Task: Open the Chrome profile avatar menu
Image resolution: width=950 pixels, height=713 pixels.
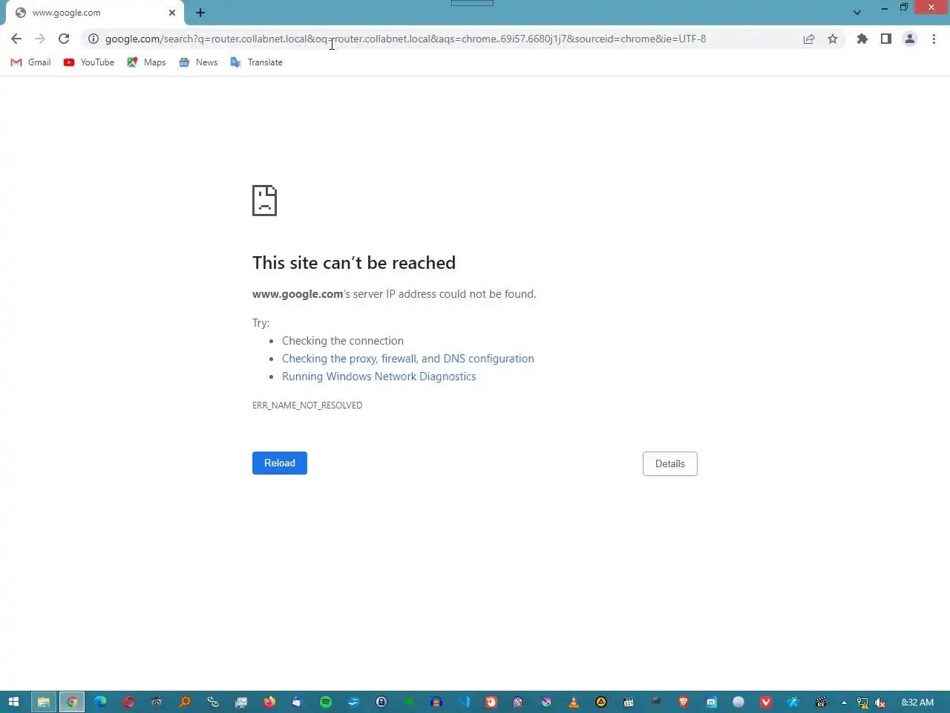Action: [910, 39]
